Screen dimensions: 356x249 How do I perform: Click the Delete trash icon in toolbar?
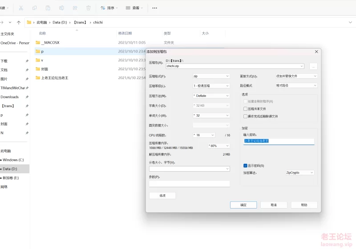[x=88, y=8]
